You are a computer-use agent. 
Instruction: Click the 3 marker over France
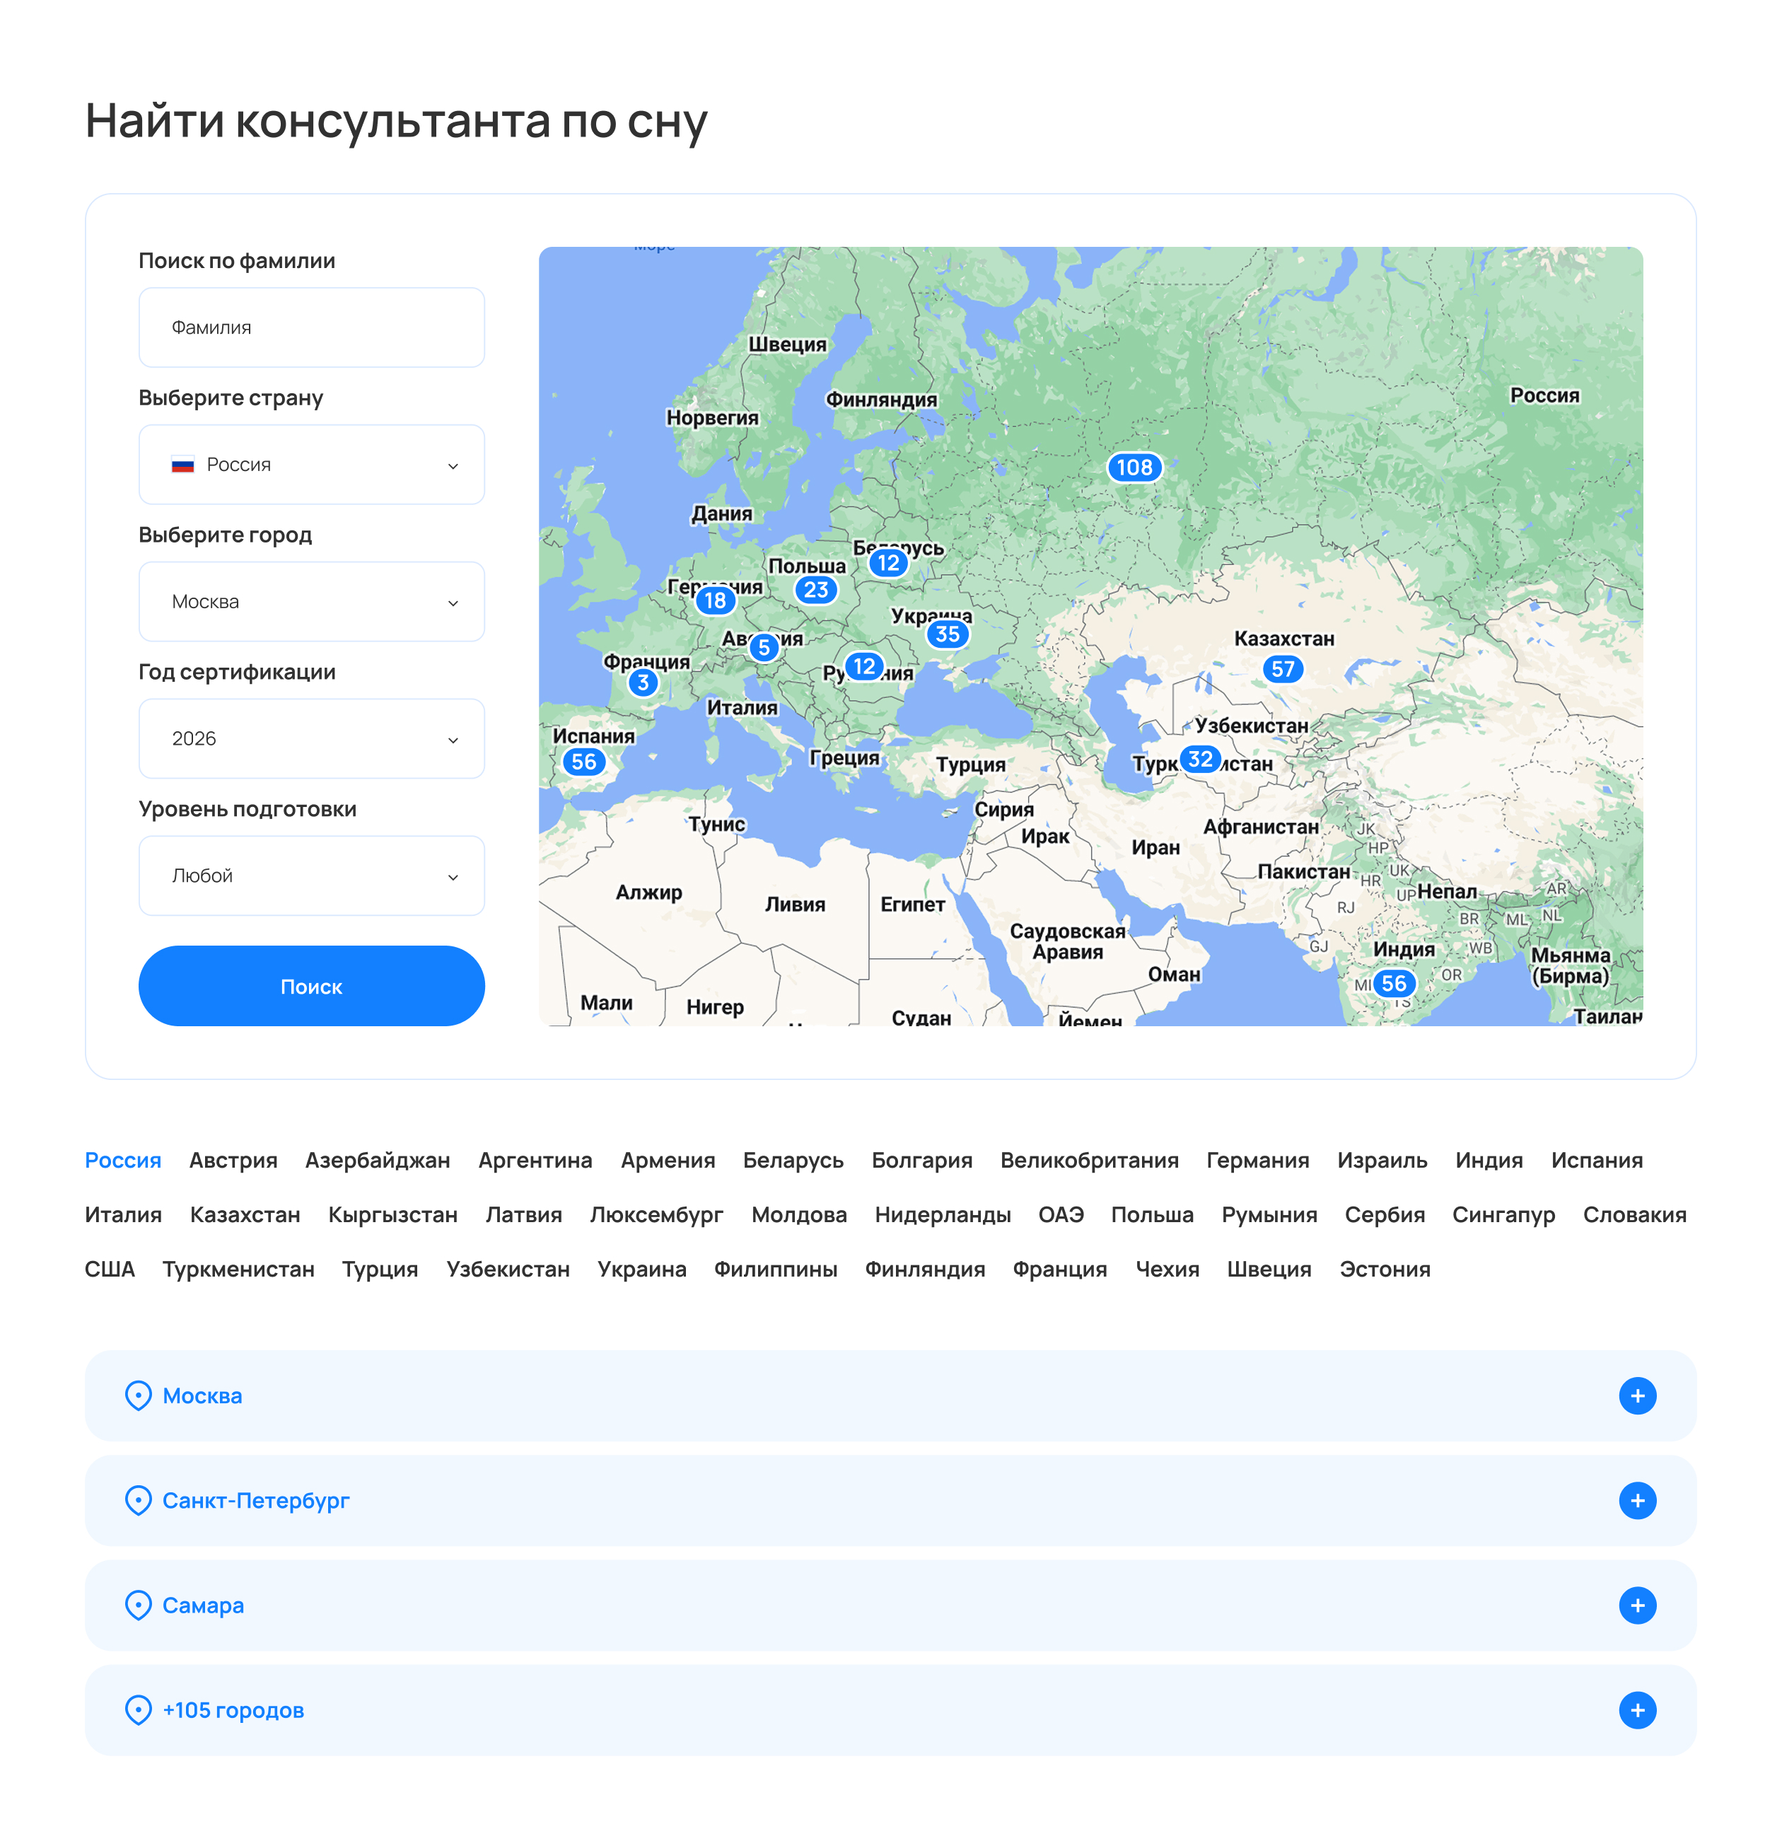click(642, 683)
